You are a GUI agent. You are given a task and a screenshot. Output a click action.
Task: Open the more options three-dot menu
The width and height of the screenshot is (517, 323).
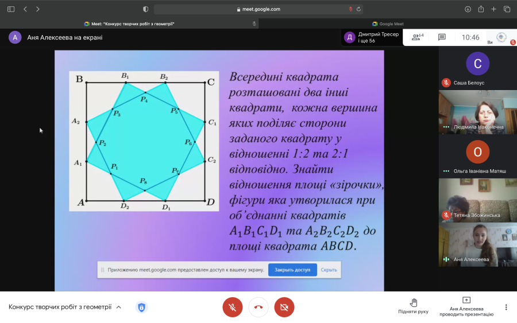pyautogui.click(x=506, y=307)
